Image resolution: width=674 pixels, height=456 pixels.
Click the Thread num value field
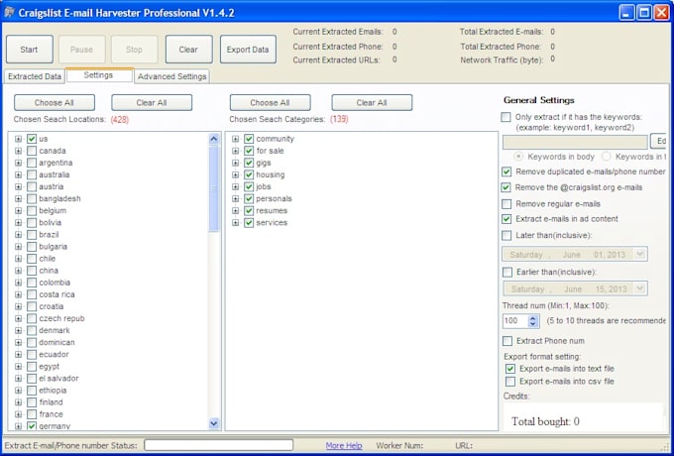pyautogui.click(x=515, y=321)
